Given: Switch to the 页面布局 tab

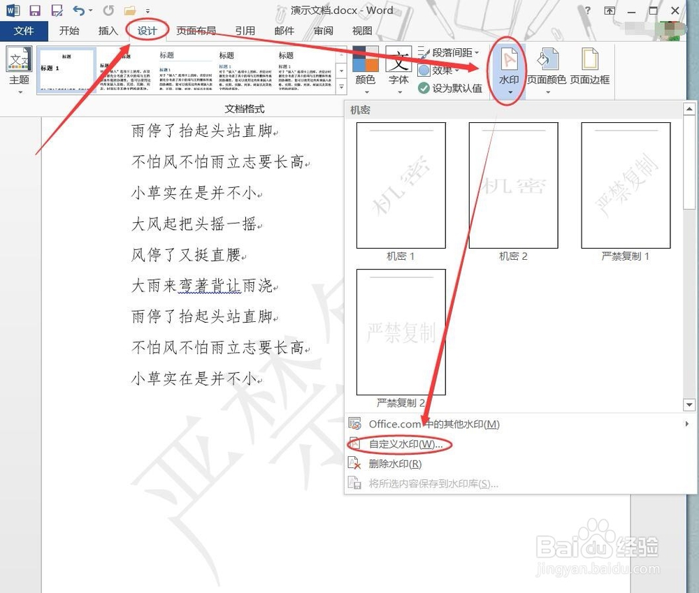Looking at the screenshot, I should (196, 31).
